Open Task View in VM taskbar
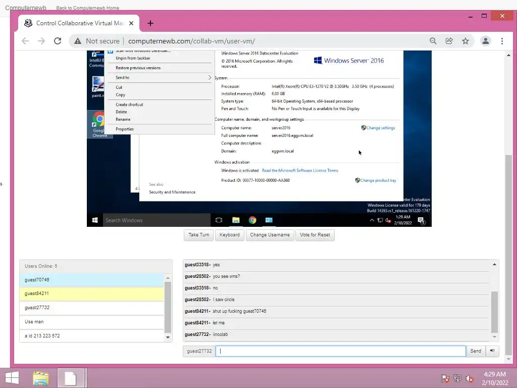The image size is (517, 388). (x=219, y=220)
